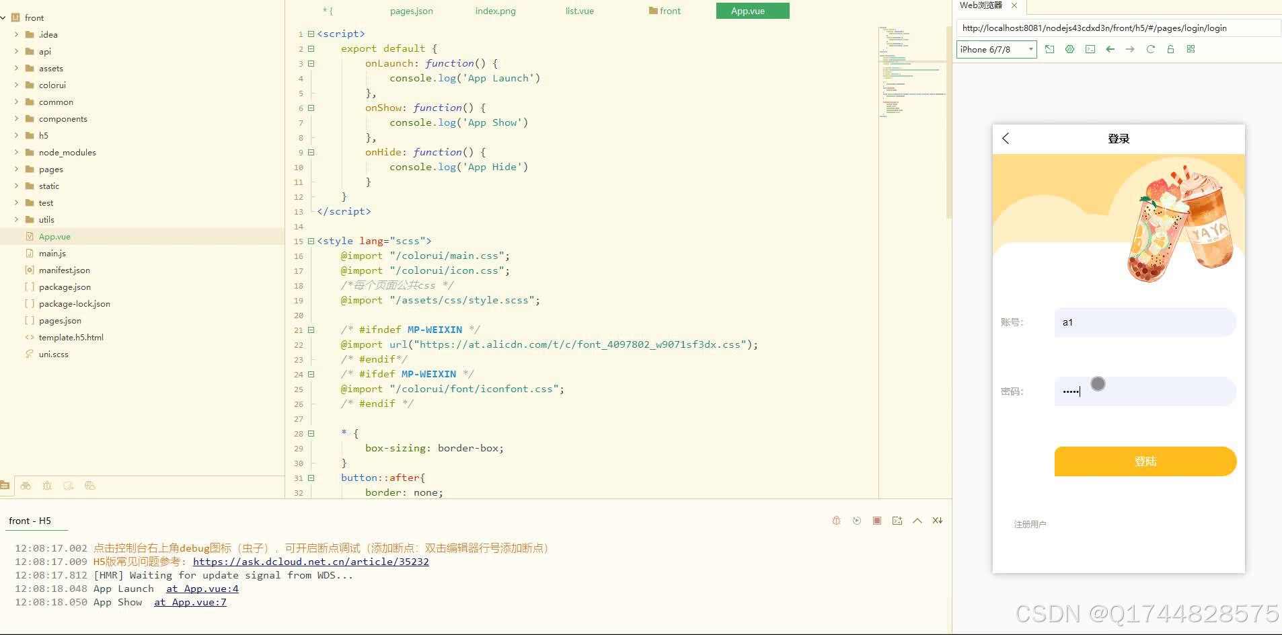Image resolution: width=1282 pixels, height=635 pixels.
Task: Fold the onShow function at line 6
Action: (311, 108)
